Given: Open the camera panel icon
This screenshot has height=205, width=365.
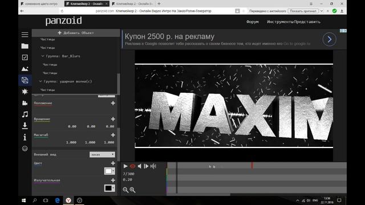Looking at the screenshot, I should click(25, 103).
